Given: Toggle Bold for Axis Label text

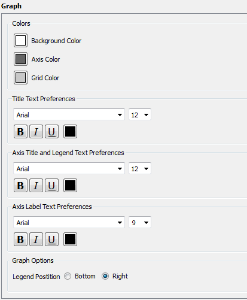Looking at the screenshot, I should point(20,239).
